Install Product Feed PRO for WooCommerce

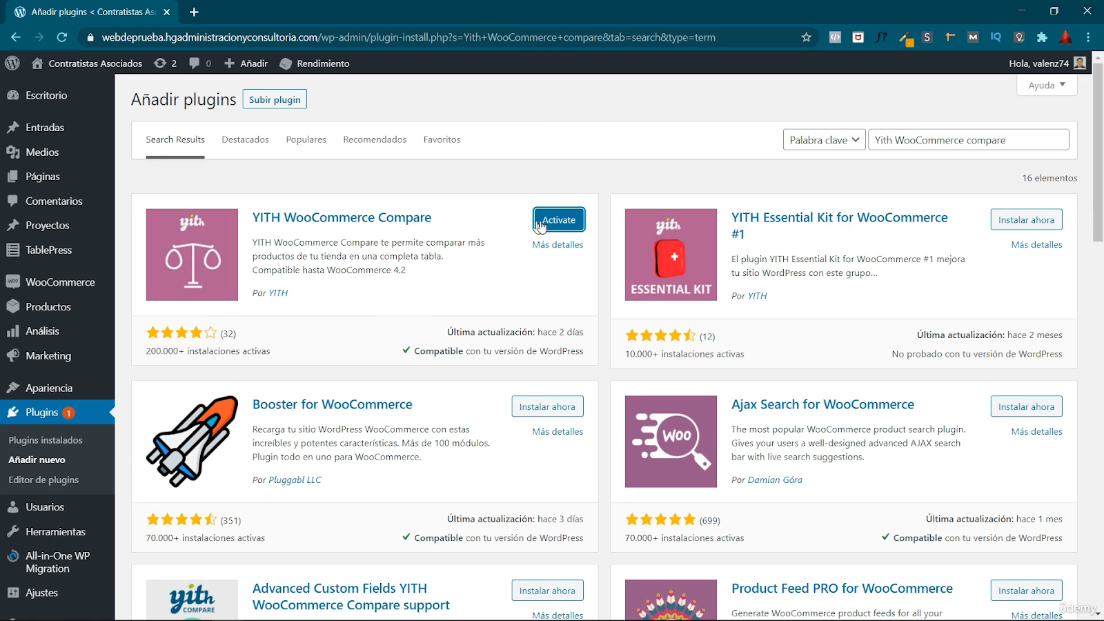coord(1026,591)
